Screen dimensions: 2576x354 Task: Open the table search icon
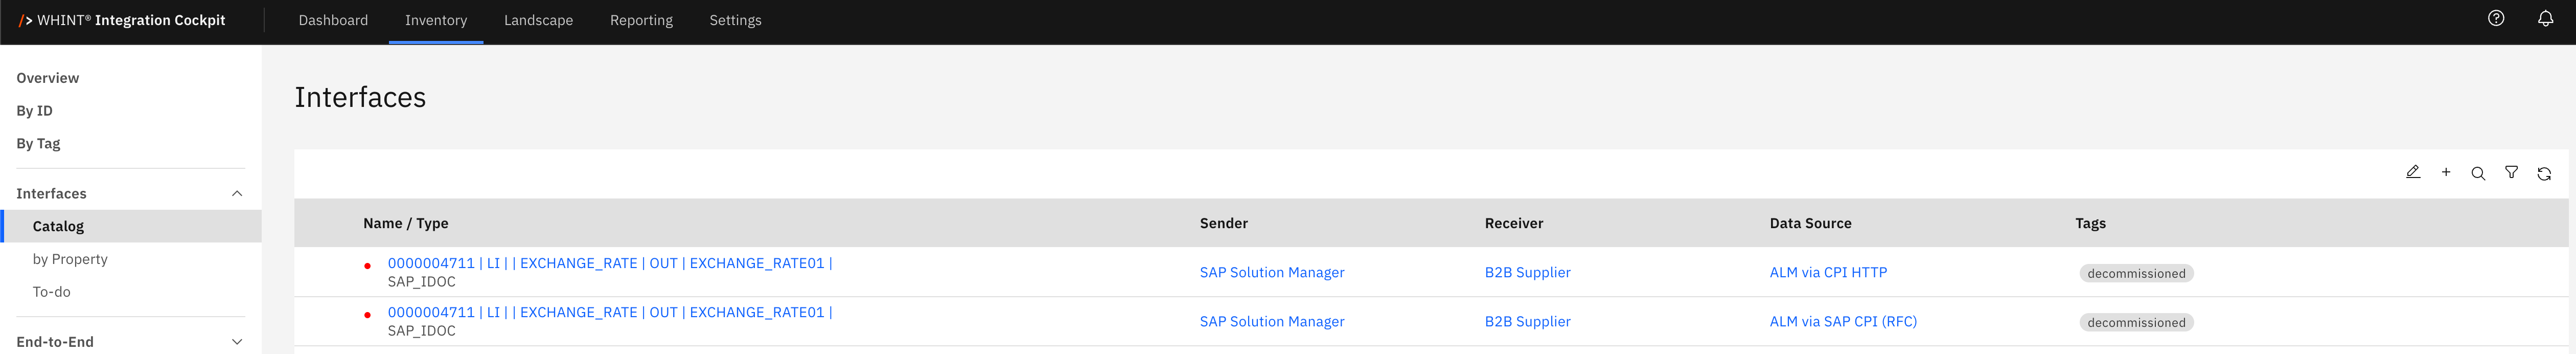click(2478, 173)
